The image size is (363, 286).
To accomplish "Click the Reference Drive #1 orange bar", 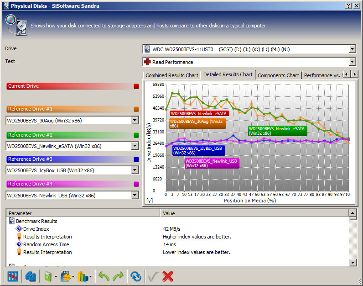I will click(69, 109).
